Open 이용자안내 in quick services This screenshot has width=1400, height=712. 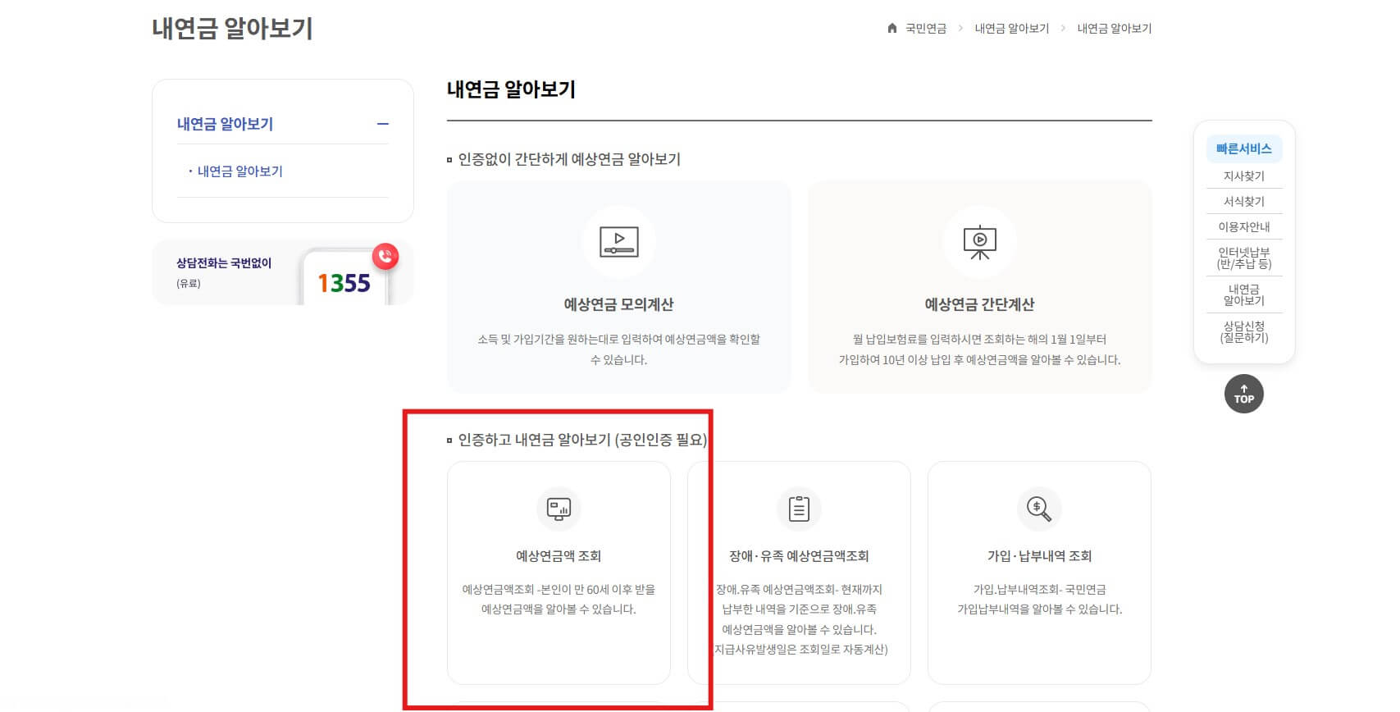pos(1243,227)
